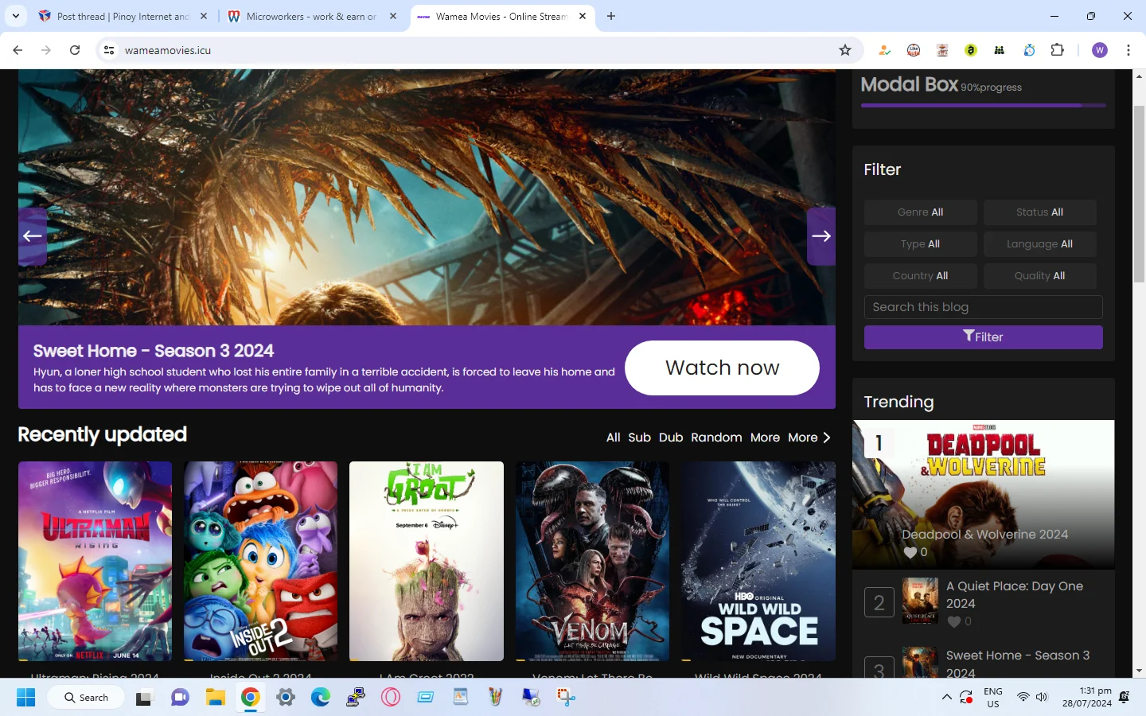Focus the Search this blog field

tap(984, 307)
